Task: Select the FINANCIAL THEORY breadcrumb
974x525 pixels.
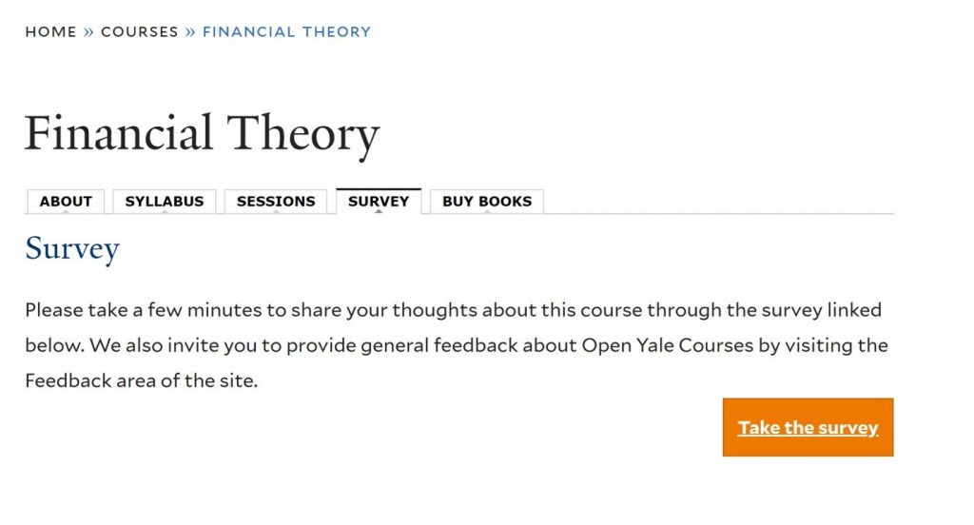Action: [x=286, y=31]
